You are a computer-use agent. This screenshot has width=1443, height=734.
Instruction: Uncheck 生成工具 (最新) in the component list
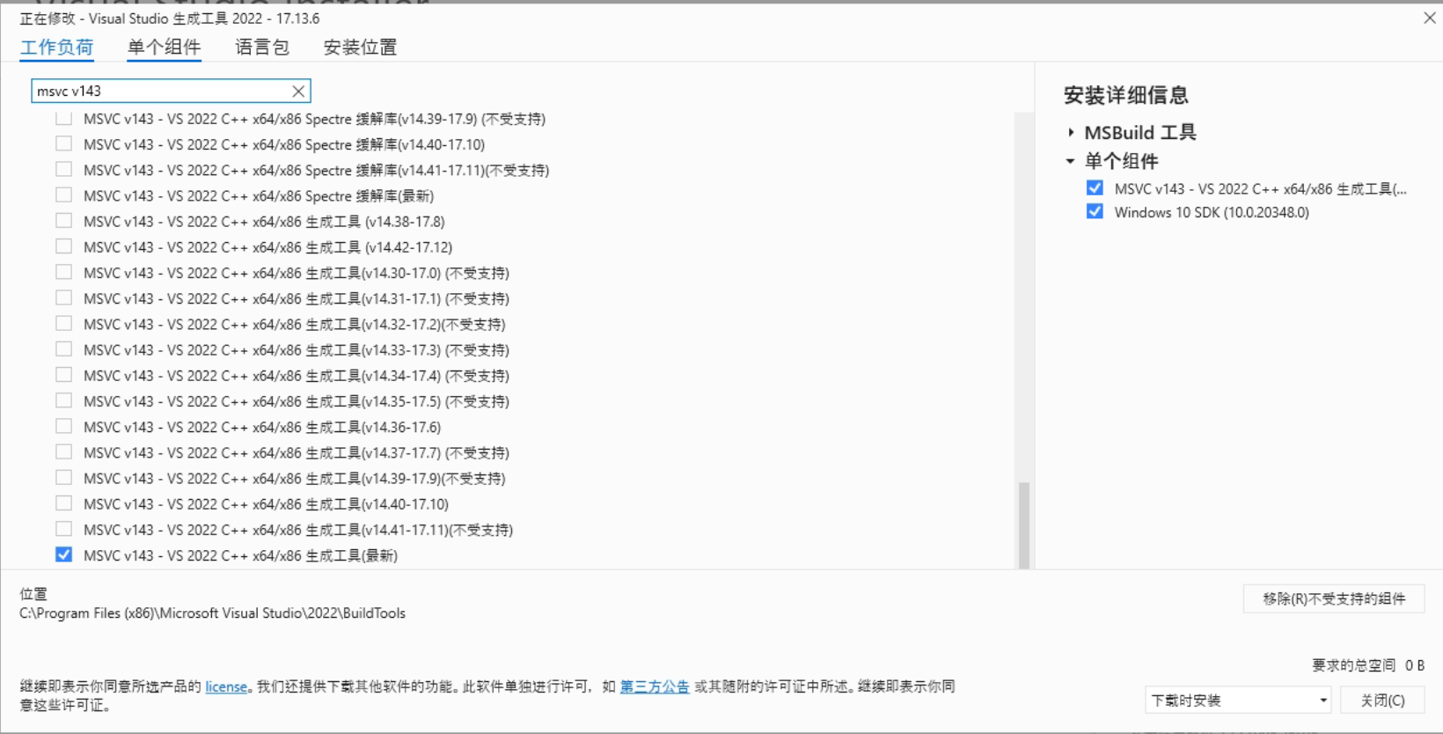[63, 554]
